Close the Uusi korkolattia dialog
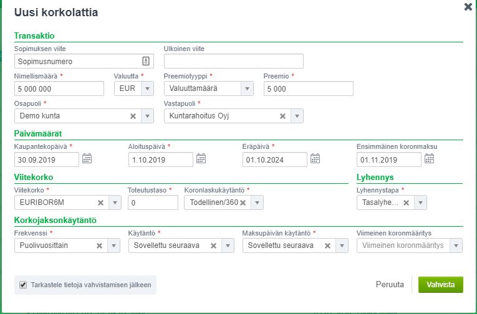 pos(468,7)
